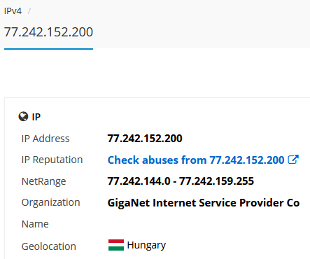Click the Hungary geolocation text
The image size is (310, 259).
click(146, 246)
